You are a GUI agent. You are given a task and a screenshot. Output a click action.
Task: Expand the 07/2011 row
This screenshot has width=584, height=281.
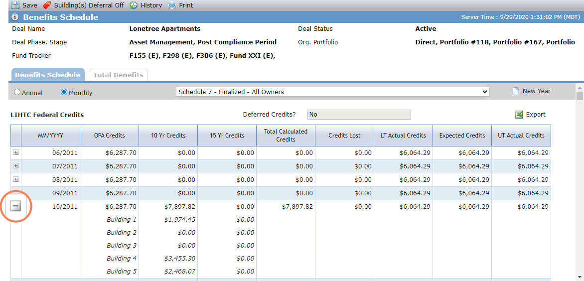coord(15,166)
